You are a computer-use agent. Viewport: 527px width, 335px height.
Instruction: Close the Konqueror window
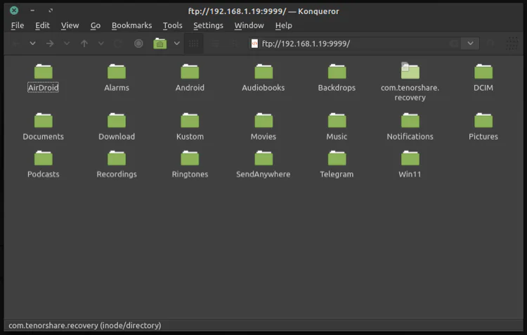click(x=14, y=11)
